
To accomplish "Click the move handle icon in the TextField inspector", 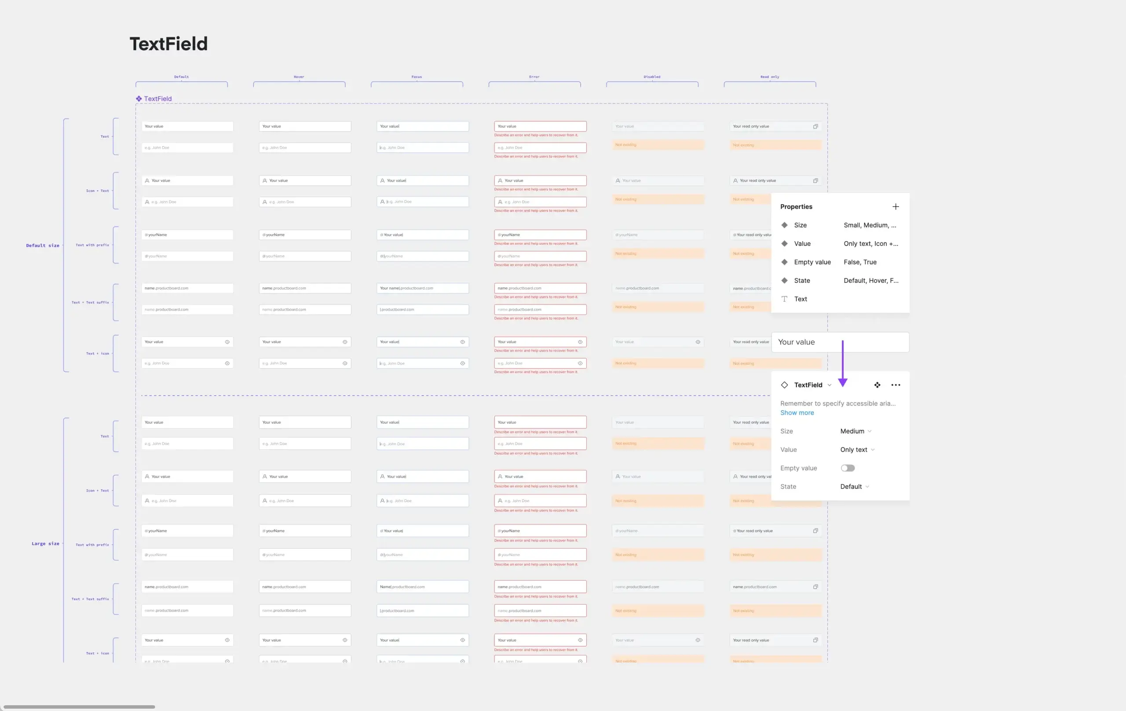I will pyautogui.click(x=877, y=385).
